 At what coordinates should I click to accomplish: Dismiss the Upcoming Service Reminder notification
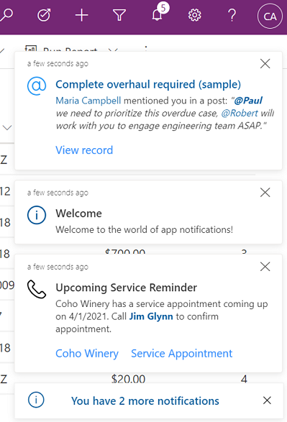[x=265, y=267]
